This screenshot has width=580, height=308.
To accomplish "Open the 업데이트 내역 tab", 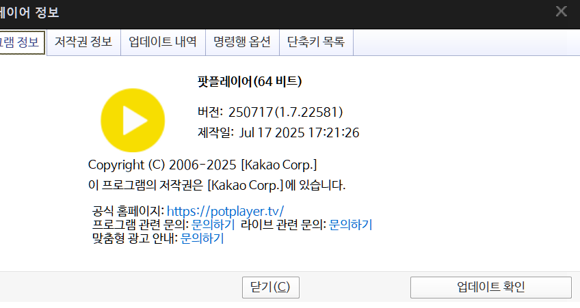I will [163, 42].
